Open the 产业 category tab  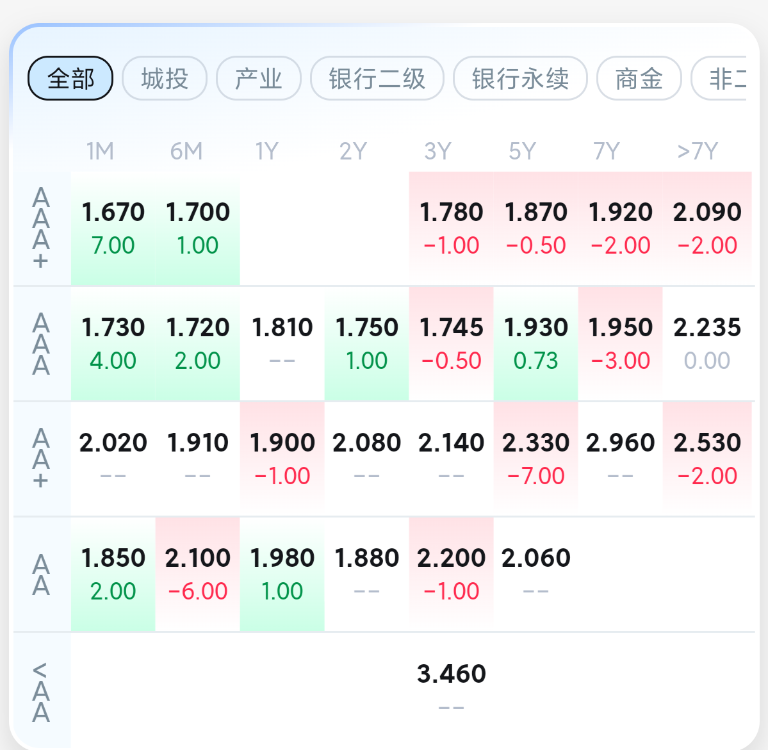259,79
